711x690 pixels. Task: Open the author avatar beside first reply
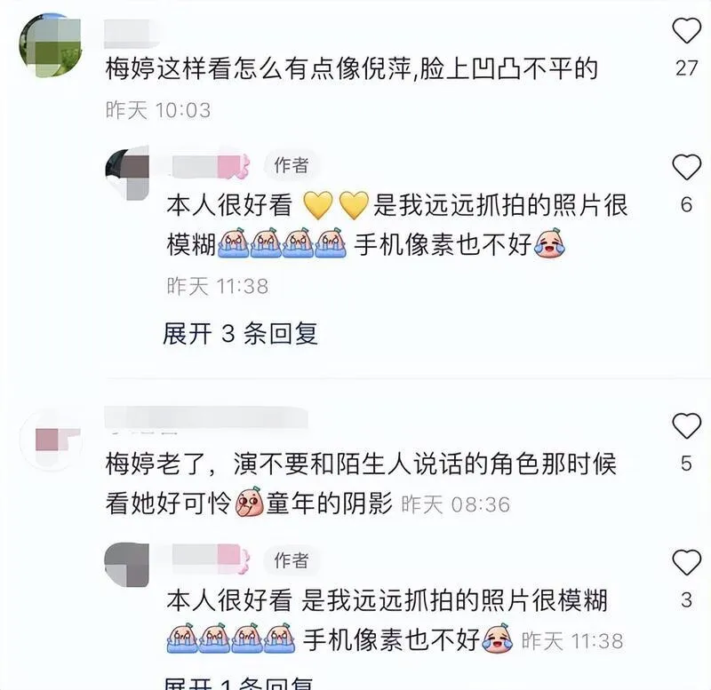coord(127,174)
